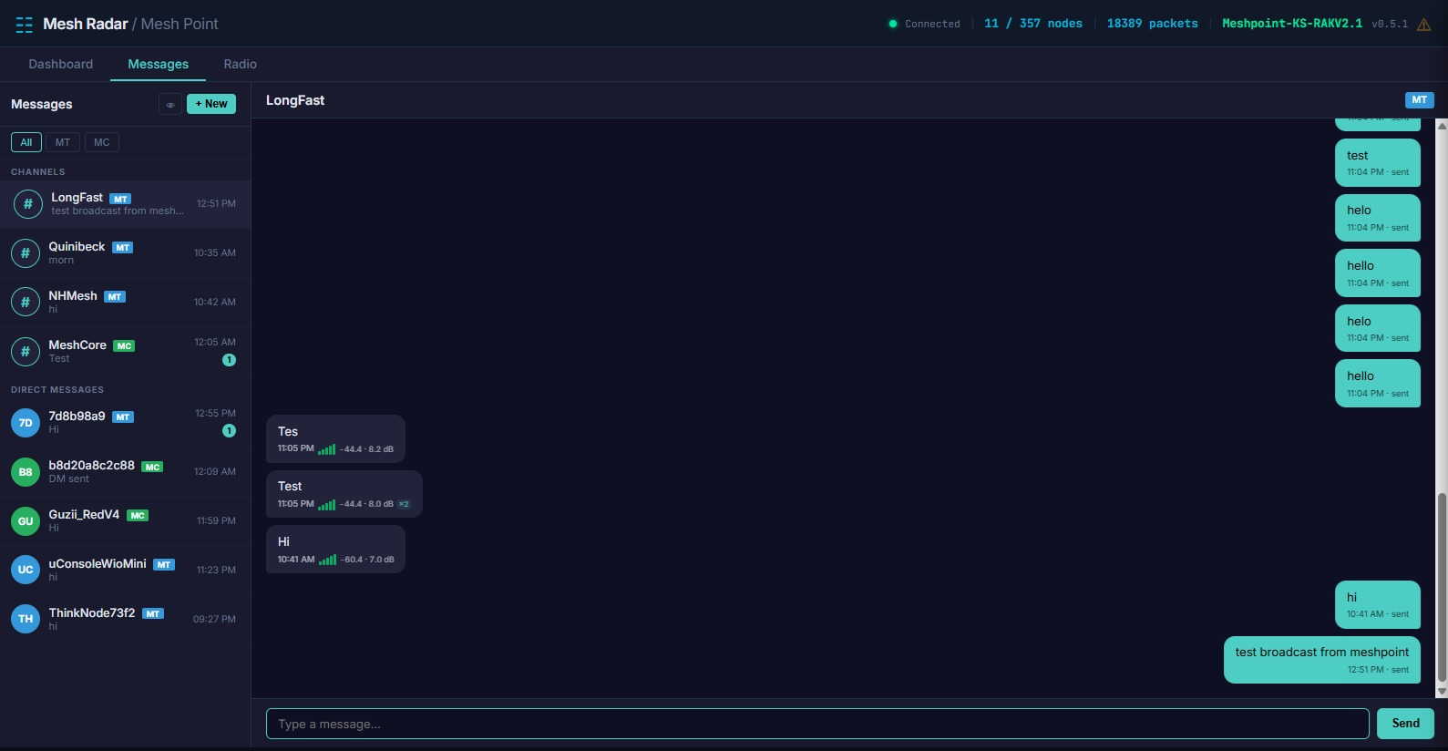This screenshot has width=1448, height=751.
Task: Open the MeshCore channel
Action: pos(125,352)
